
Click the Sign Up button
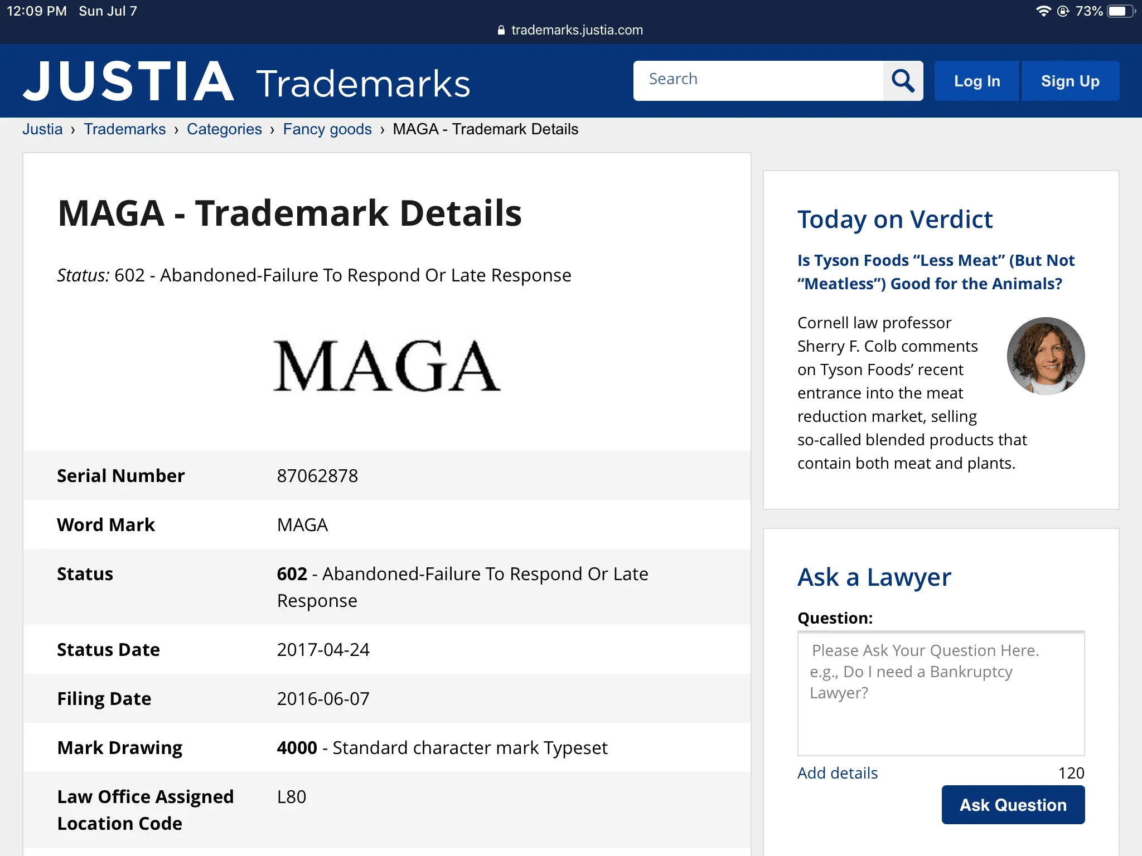click(x=1070, y=81)
